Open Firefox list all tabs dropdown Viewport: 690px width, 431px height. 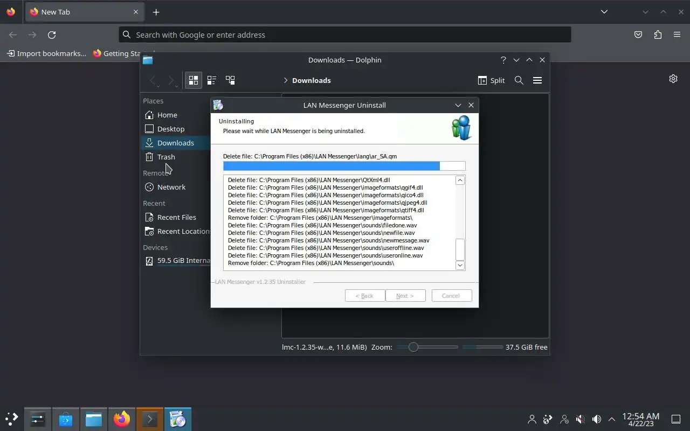pos(604,12)
